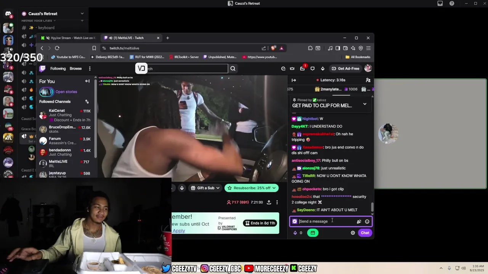Open Browse in Twitch navigation
Viewport: 488px width, 274px height.
point(75,68)
